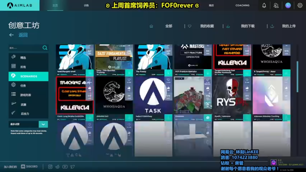This screenshot has height=172, width=306.
Task: Favorite the blue TASK card
Action: click(x=168, y=80)
